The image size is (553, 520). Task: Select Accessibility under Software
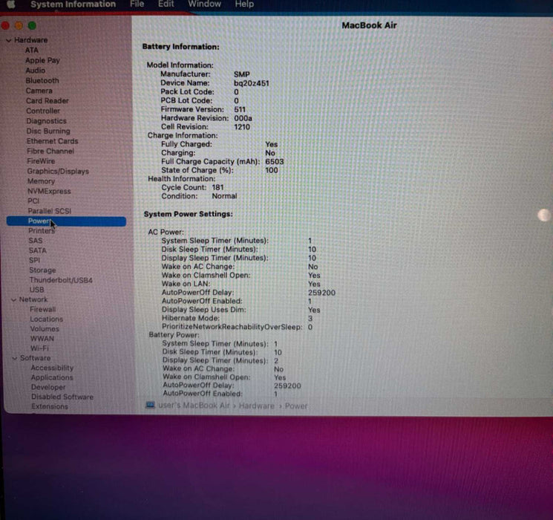52,368
